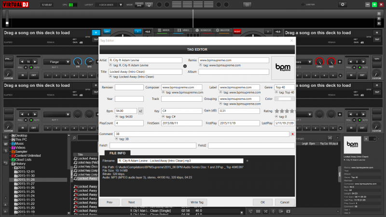This screenshot has width=386, height=217.
Task: Click the x2 BPM doubling button
Action: pos(141,110)
